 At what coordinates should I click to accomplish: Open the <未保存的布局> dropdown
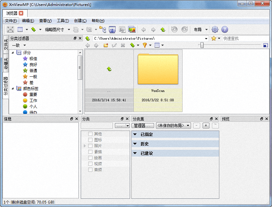click(174, 125)
